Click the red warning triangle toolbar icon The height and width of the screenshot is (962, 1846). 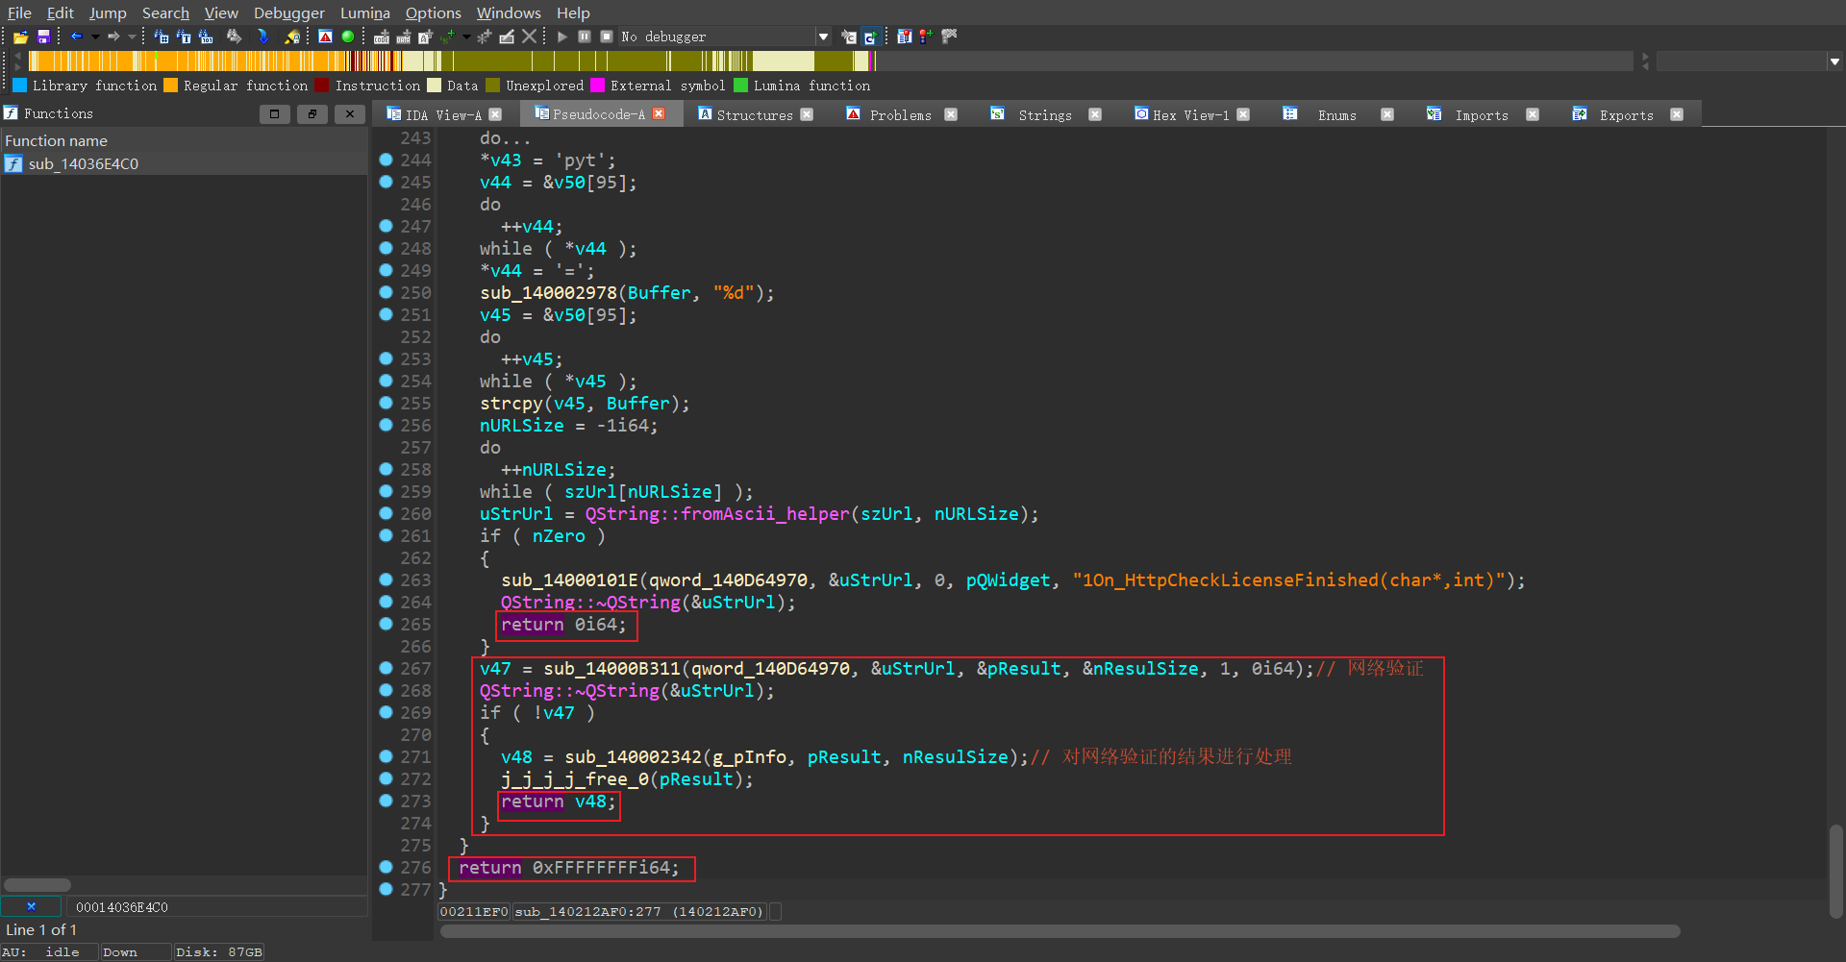[326, 37]
